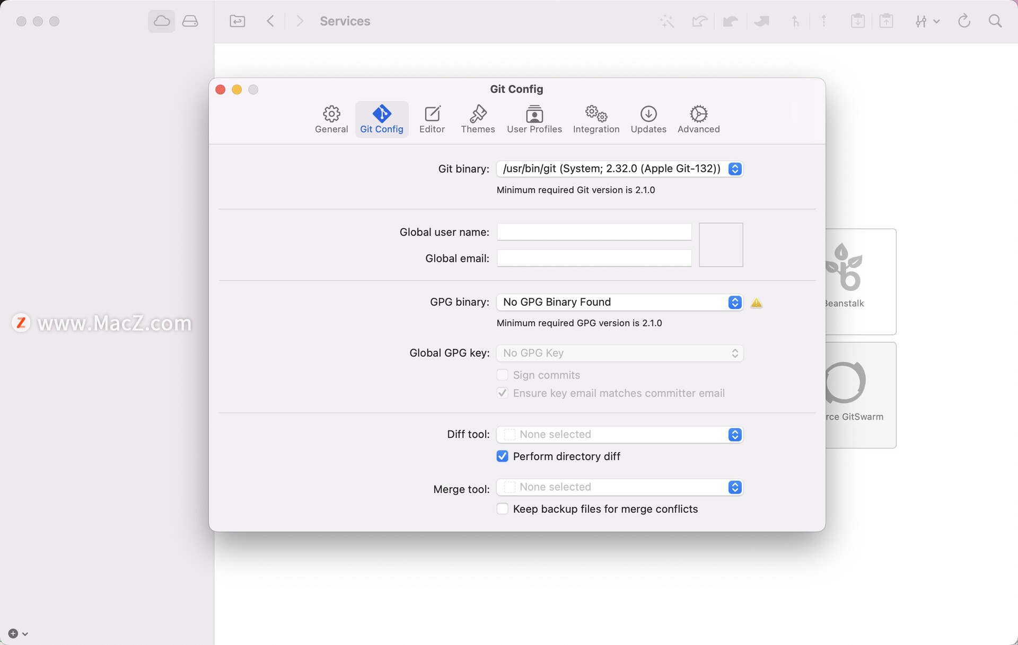This screenshot has height=645, width=1018.
Task: Select the Git Config tab
Action: 382,119
